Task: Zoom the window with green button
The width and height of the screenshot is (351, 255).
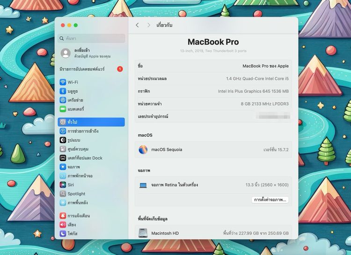Action: pos(76,25)
